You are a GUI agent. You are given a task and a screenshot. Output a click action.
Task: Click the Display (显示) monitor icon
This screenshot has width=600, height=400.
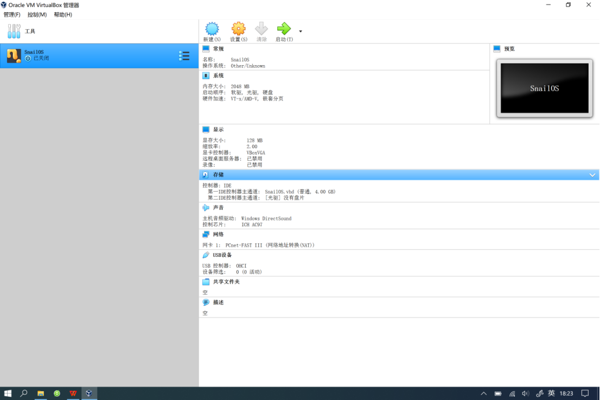pyautogui.click(x=206, y=130)
